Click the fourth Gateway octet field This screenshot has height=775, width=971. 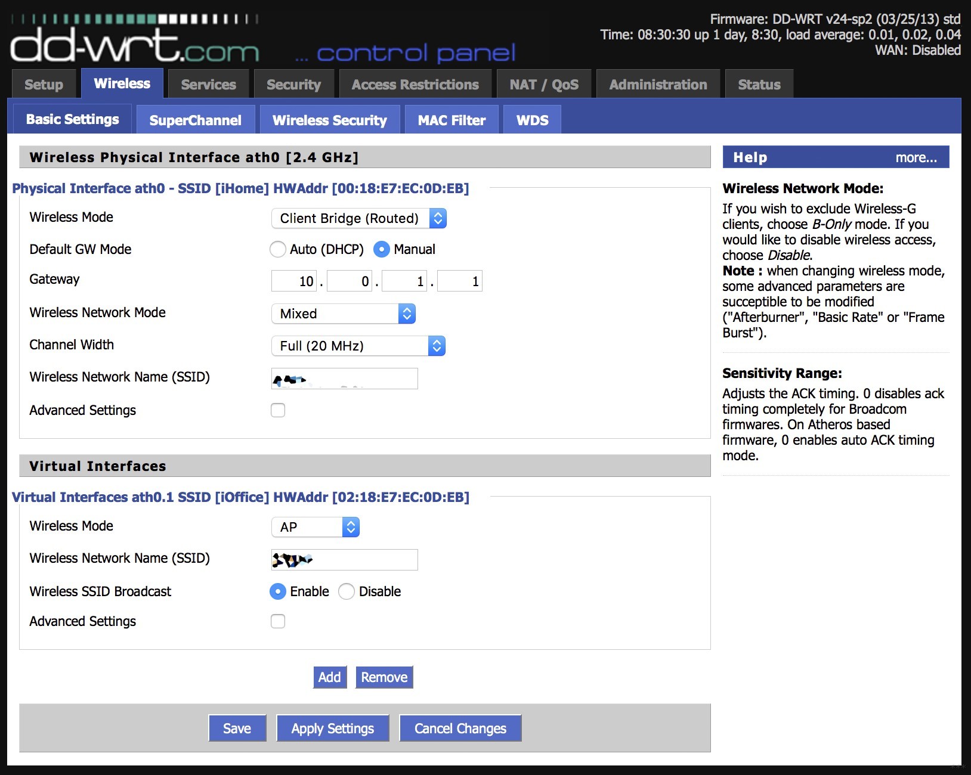[459, 281]
